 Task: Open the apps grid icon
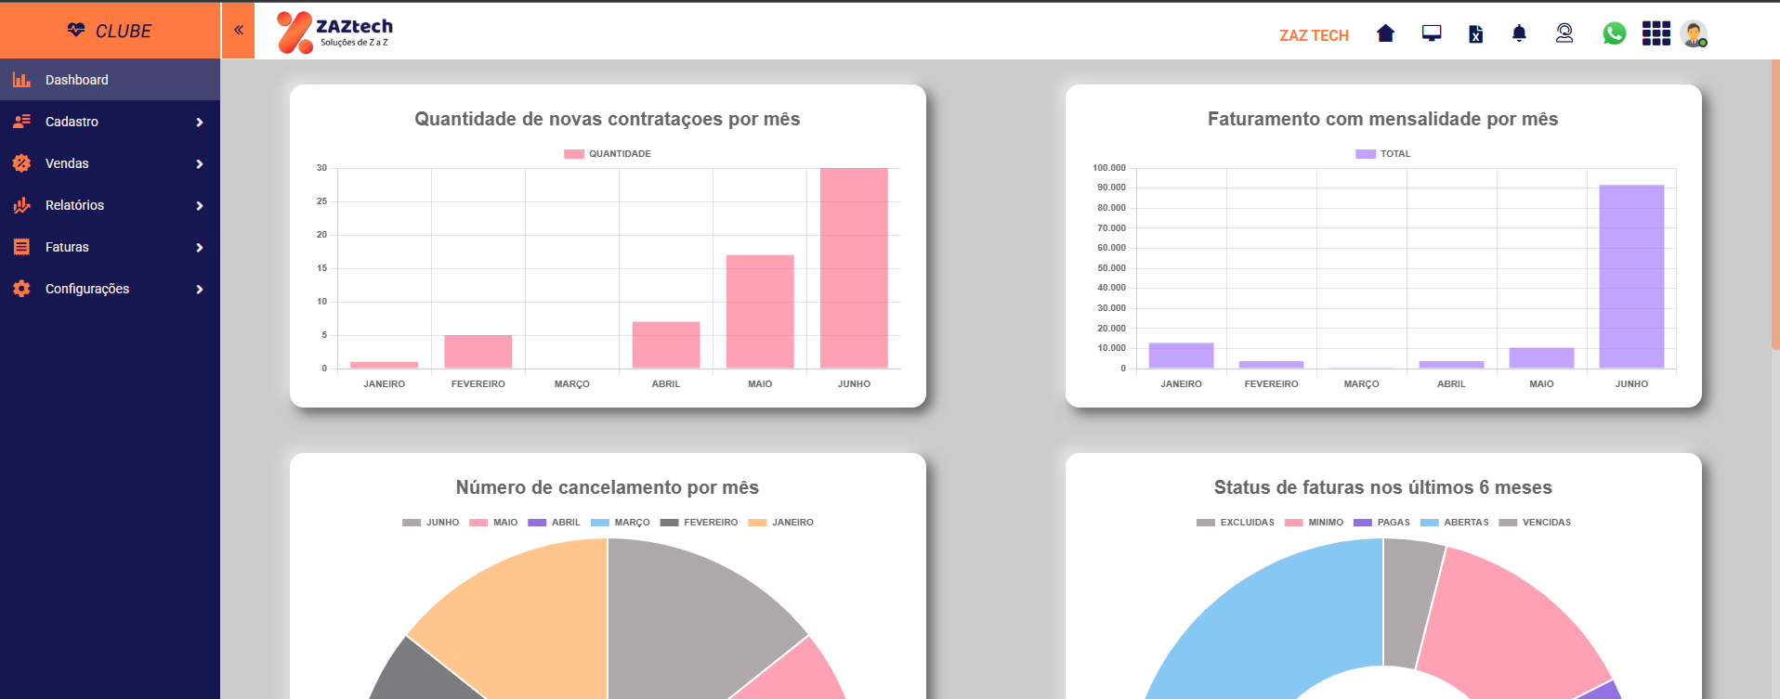click(1656, 33)
